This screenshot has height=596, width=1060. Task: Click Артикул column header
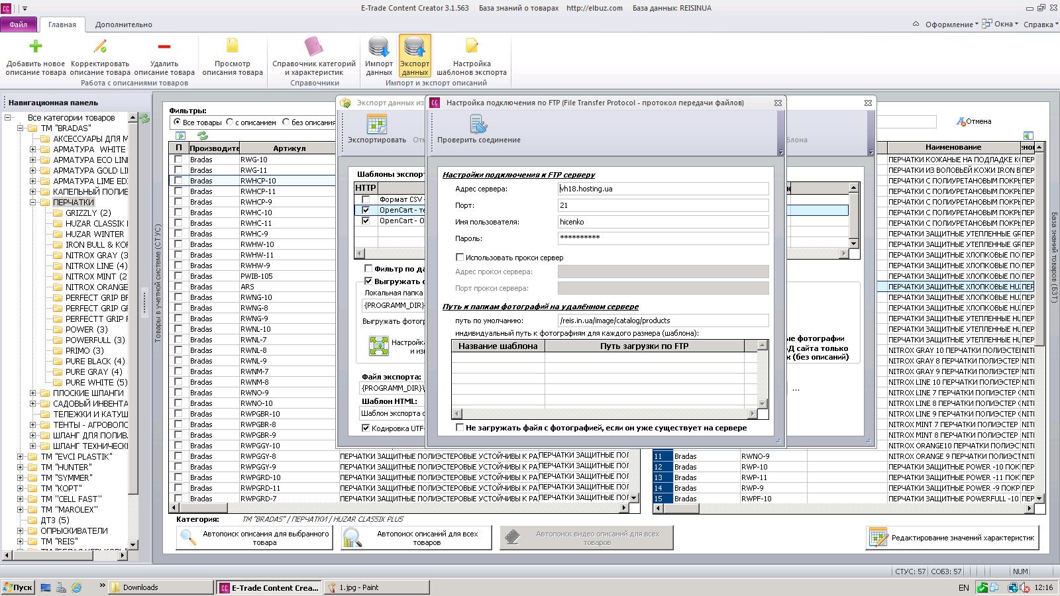click(x=289, y=148)
